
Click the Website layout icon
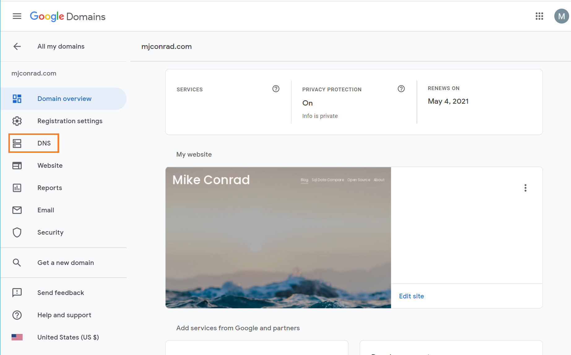click(17, 166)
